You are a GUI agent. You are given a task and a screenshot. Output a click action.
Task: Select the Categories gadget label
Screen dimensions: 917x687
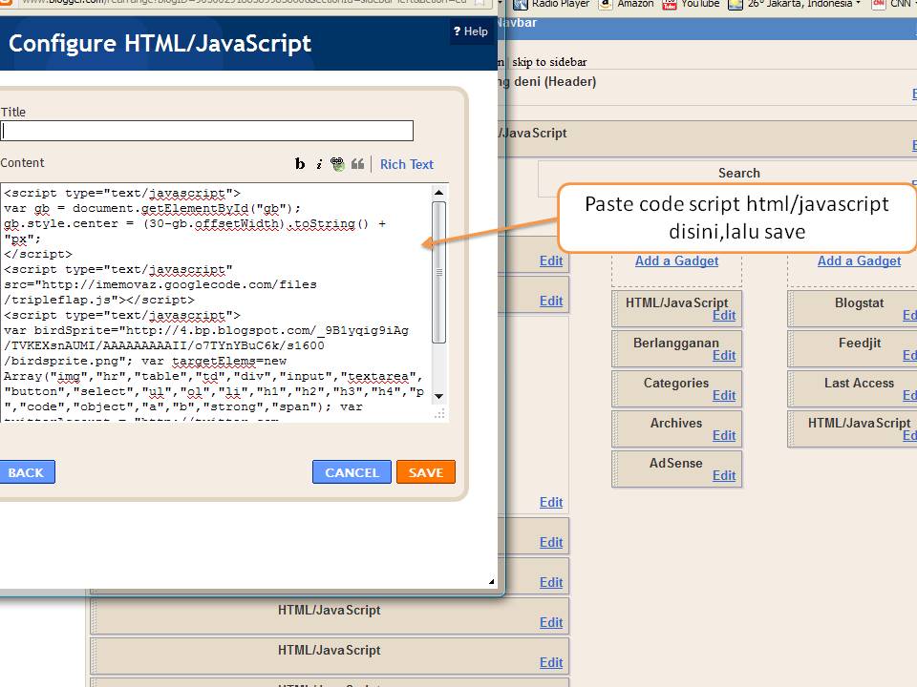click(676, 384)
